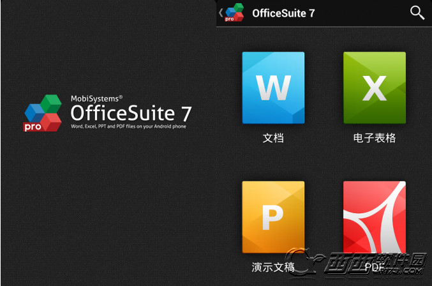Click the OfficeSuite 7 header title
Screen dimensions: 432x286
pyautogui.click(x=283, y=13)
